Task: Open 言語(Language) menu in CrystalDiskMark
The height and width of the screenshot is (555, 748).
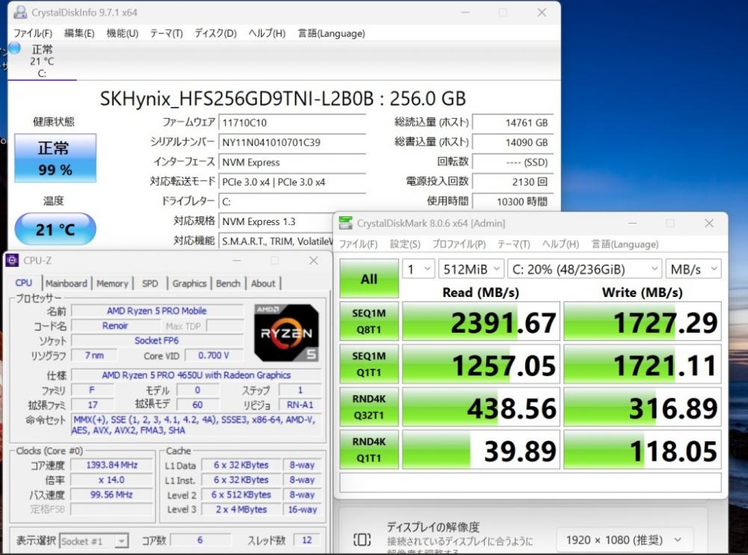Action: (x=625, y=245)
